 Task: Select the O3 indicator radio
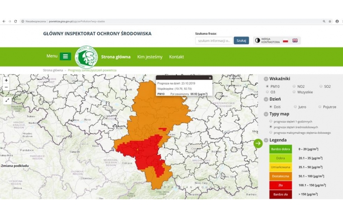click(x=267, y=92)
